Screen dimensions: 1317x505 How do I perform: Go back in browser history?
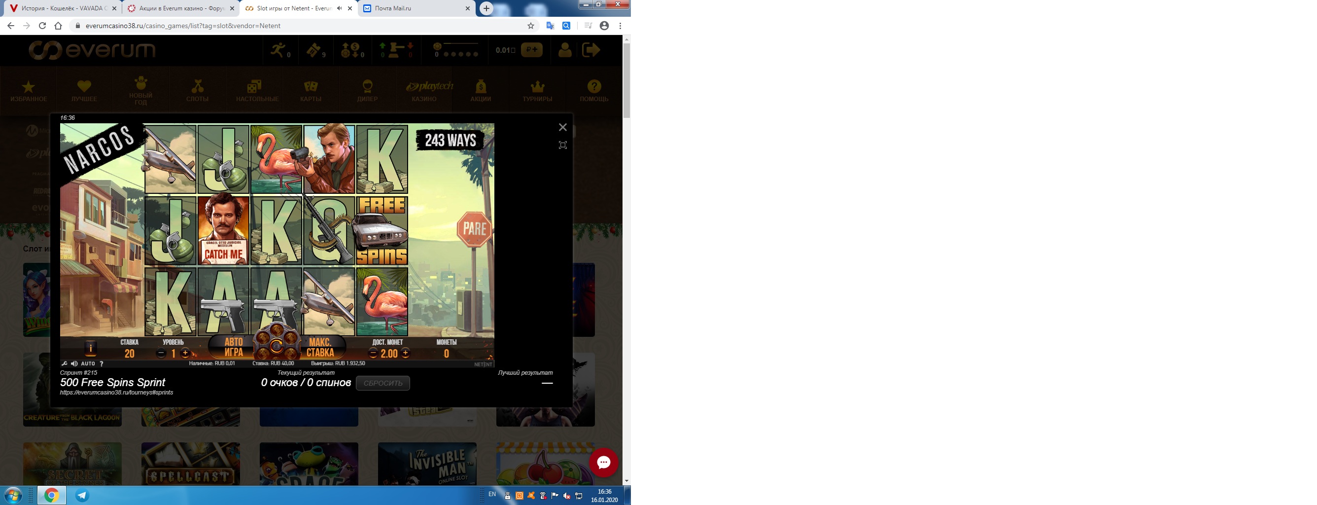click(11, 26)
